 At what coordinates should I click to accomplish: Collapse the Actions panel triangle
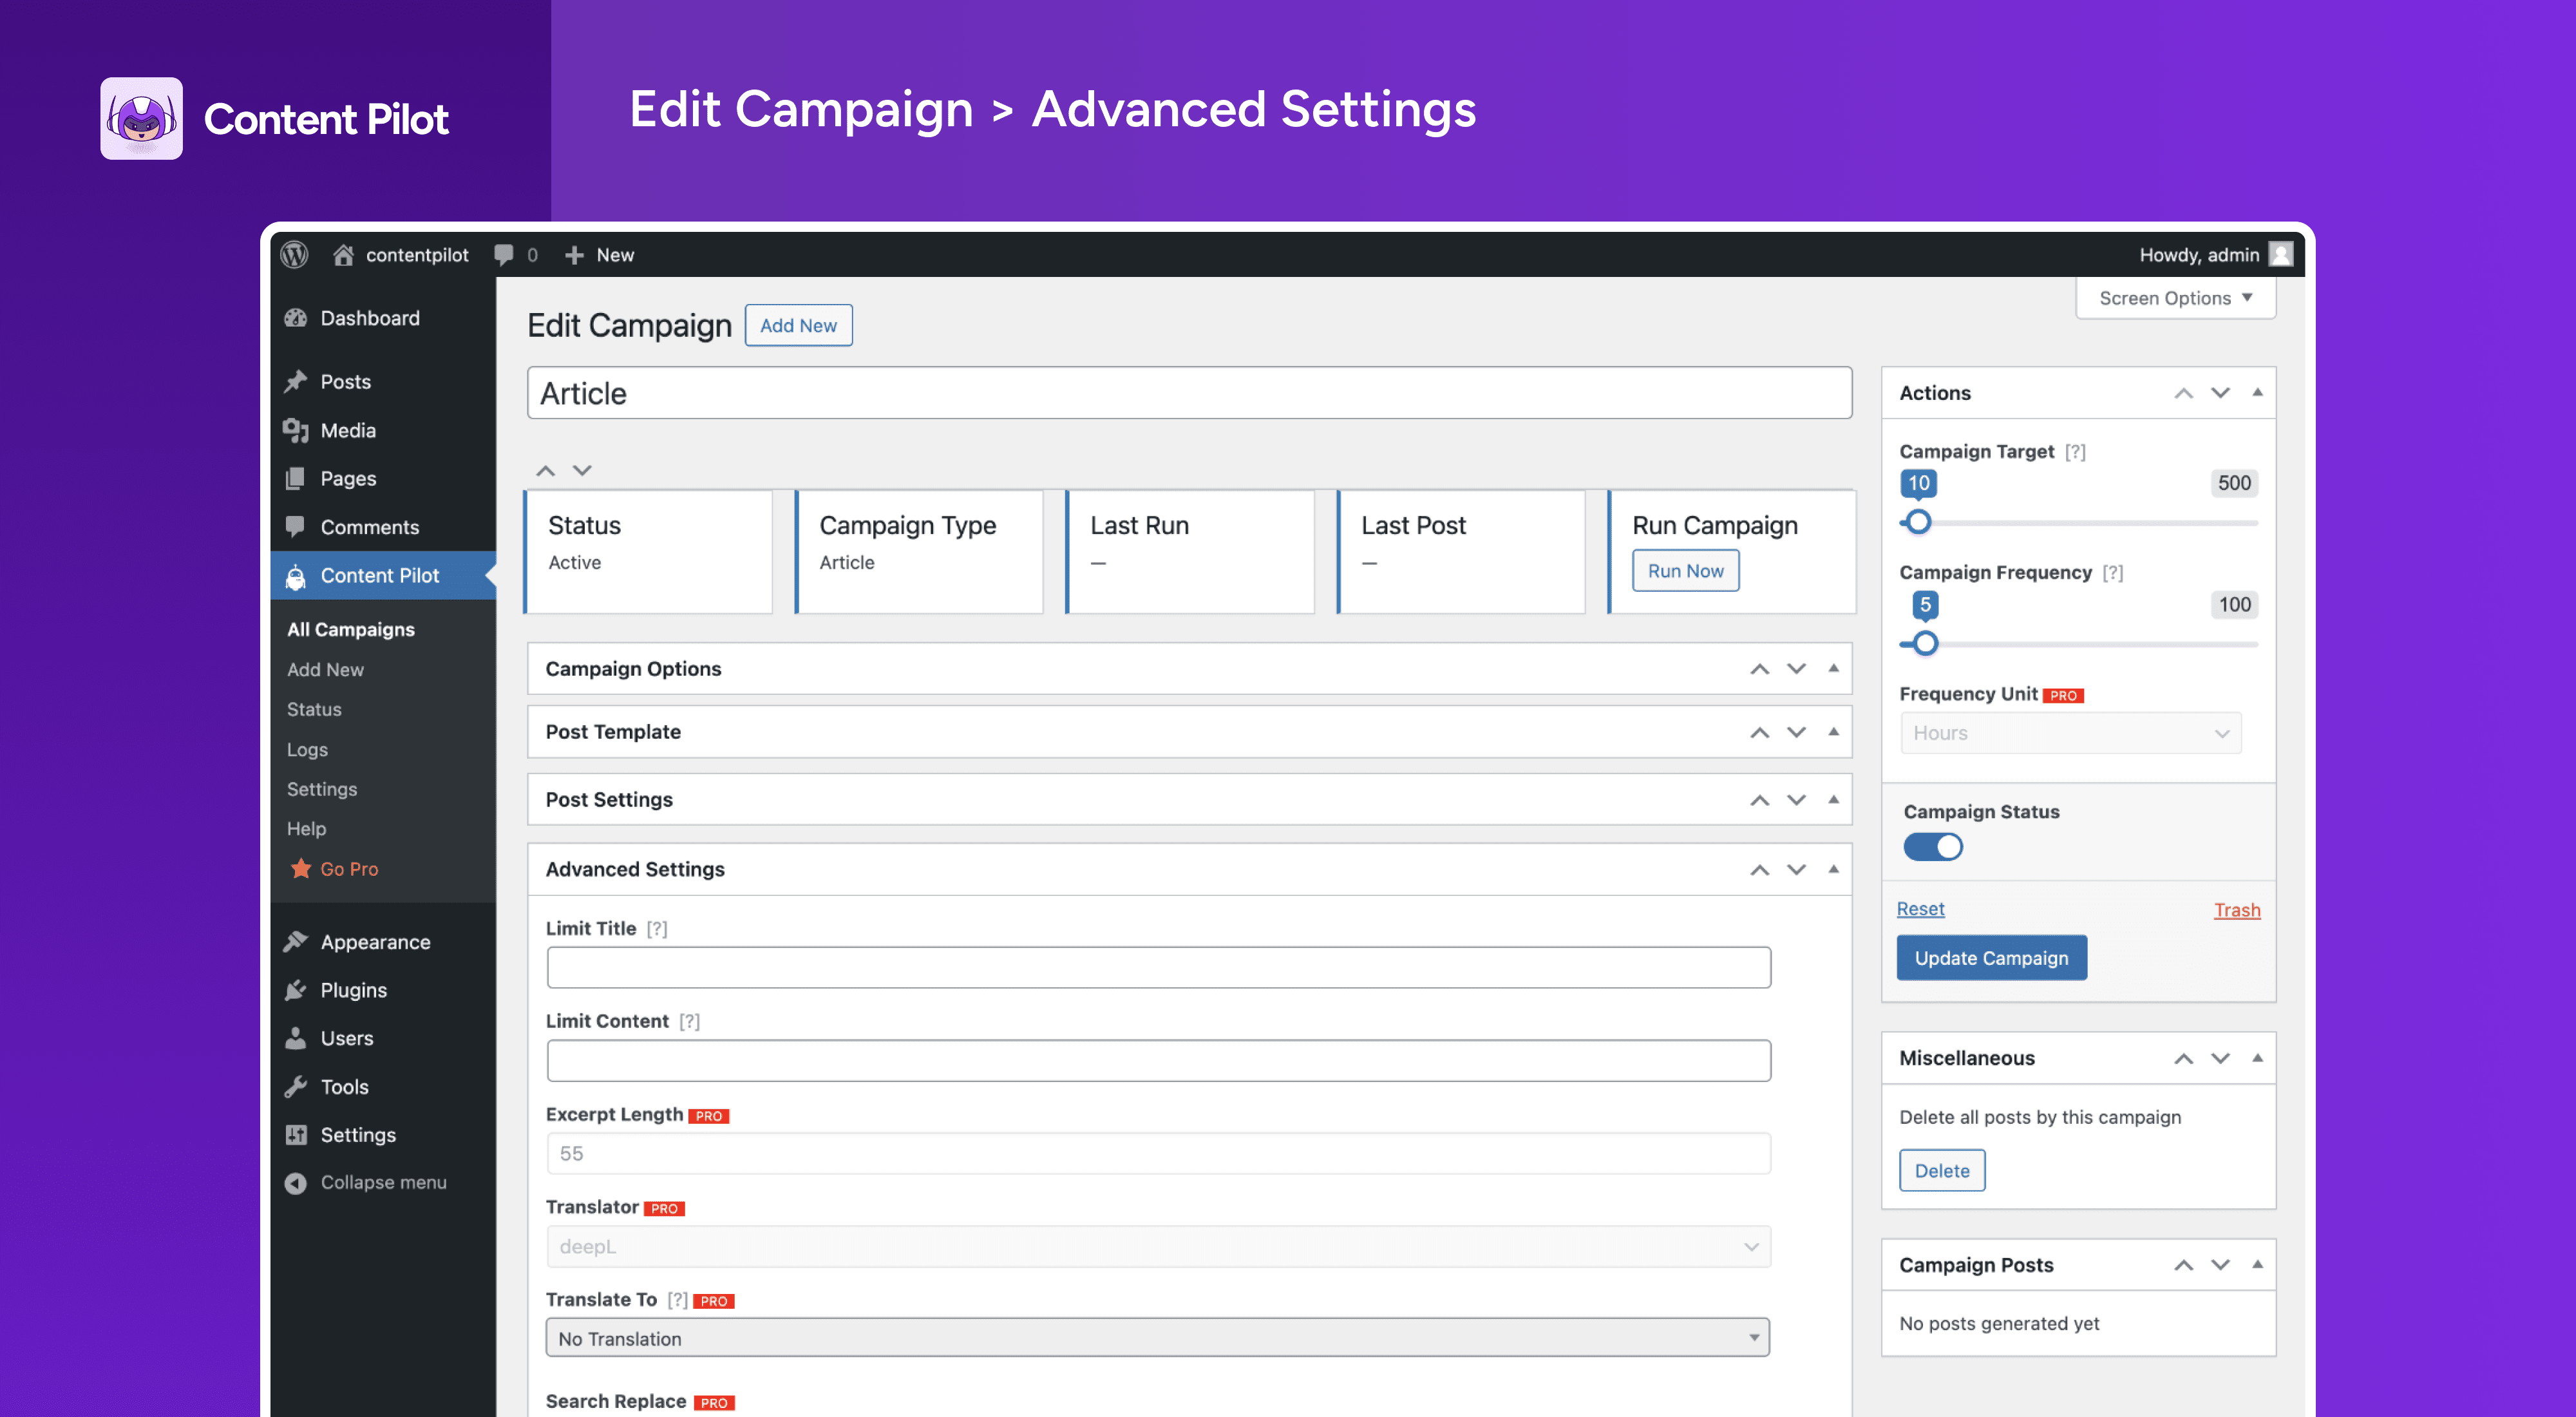tap(2257, 392)
